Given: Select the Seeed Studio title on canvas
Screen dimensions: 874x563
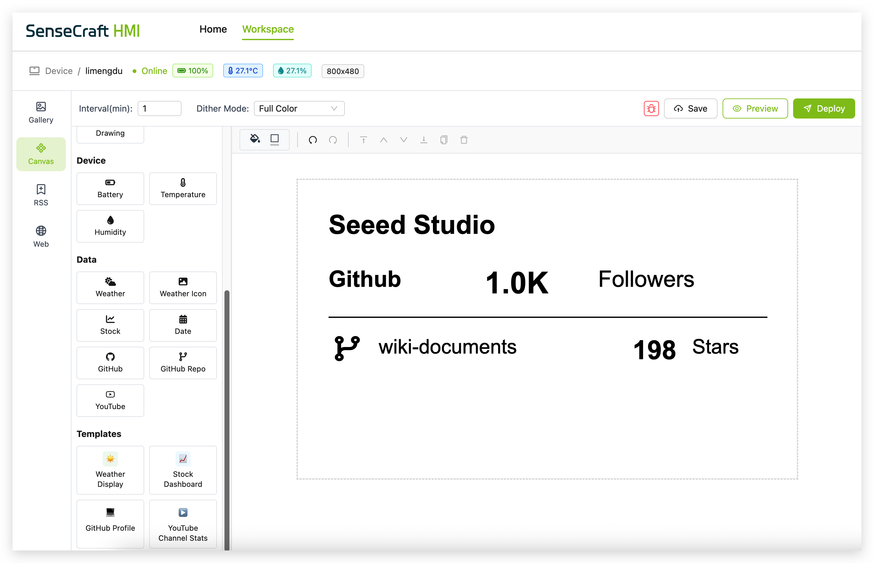Looking at the screenshot, I should [x=412, y=224].
